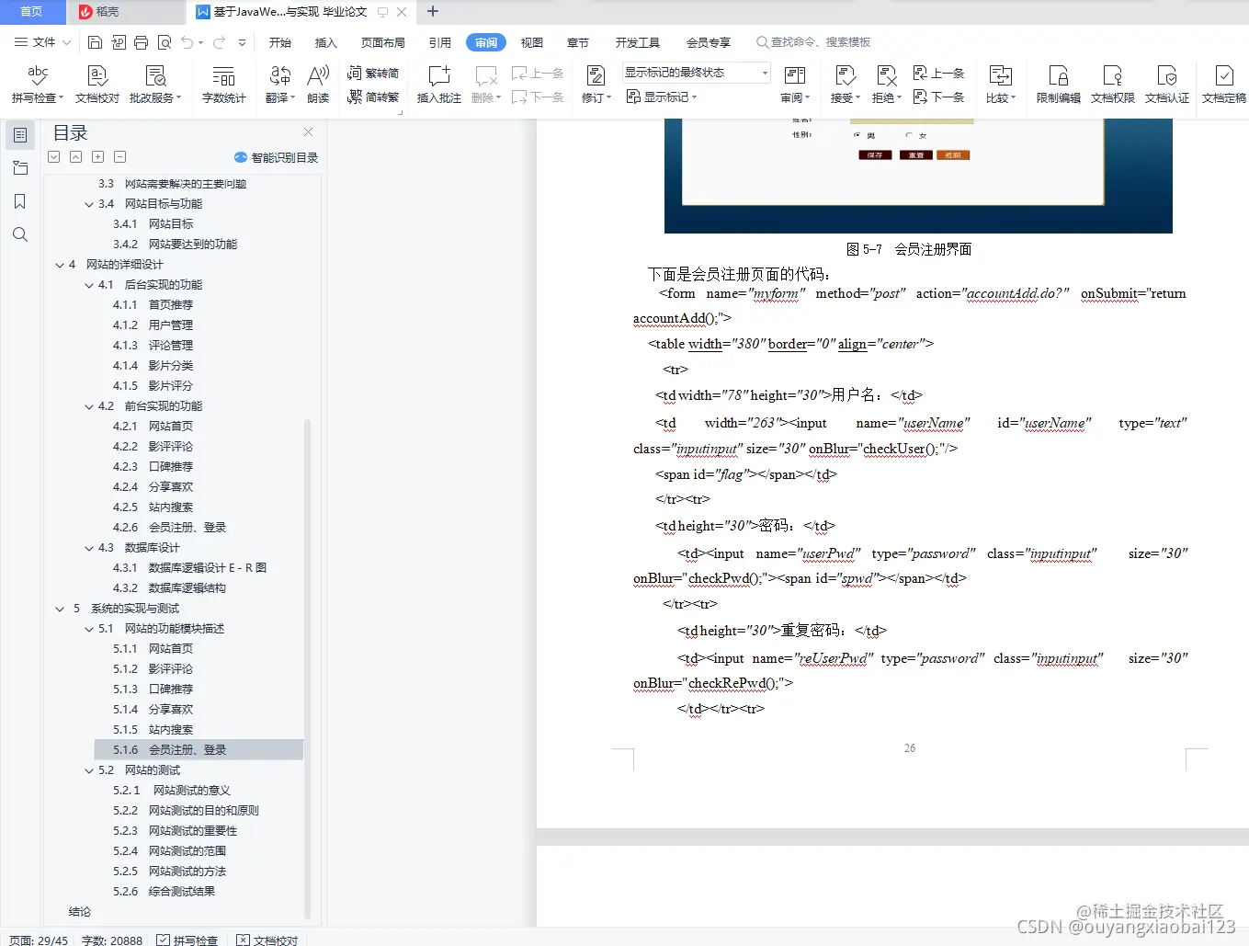The height and width of the screenshot is (946, 1249).
Task: Select outline/TOC icon in left sidebar
Action: [x=20, y=135]
